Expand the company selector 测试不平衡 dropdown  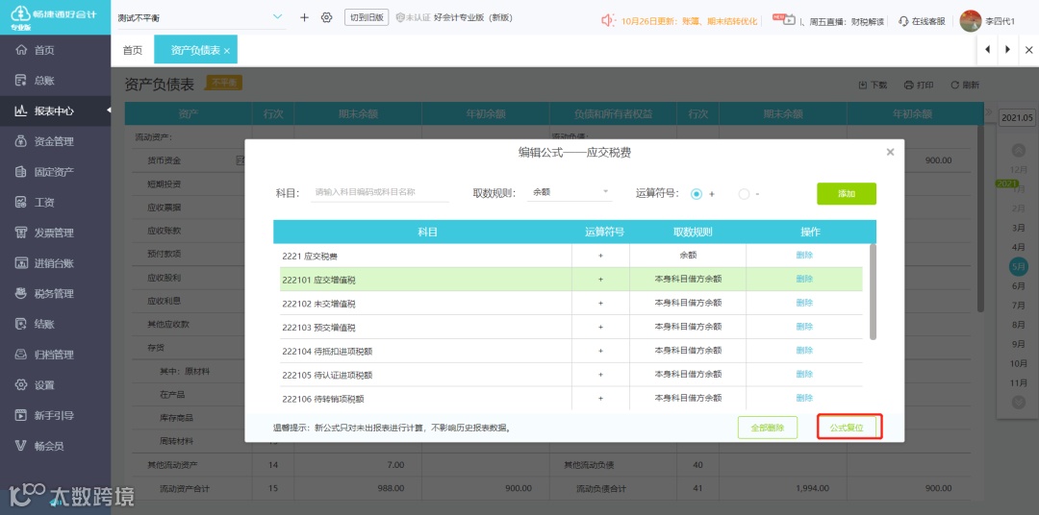point(278,17)
